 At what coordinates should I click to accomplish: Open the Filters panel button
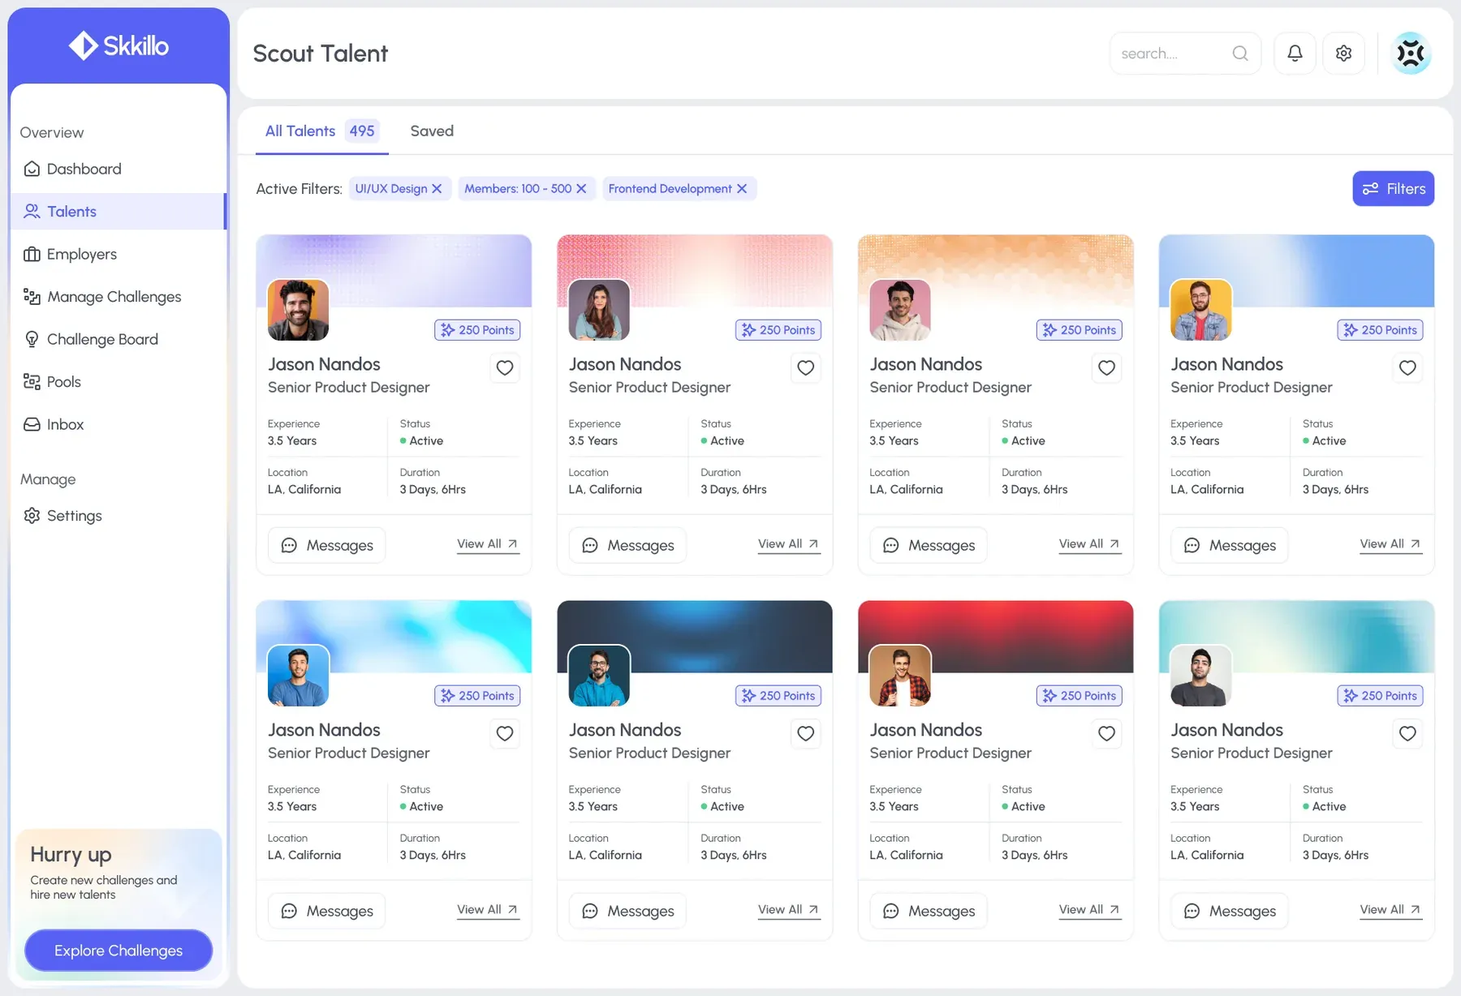coord(1393,189)
